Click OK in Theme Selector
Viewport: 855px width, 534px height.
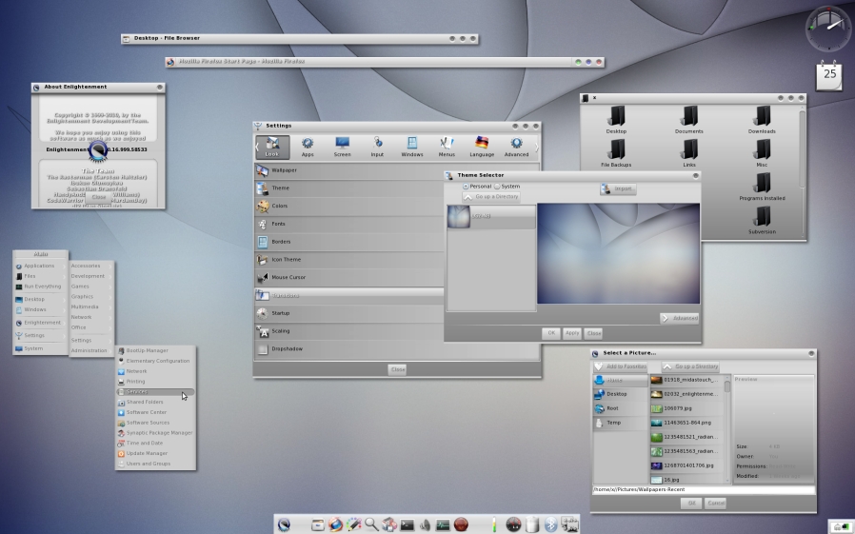pos(550,333)
